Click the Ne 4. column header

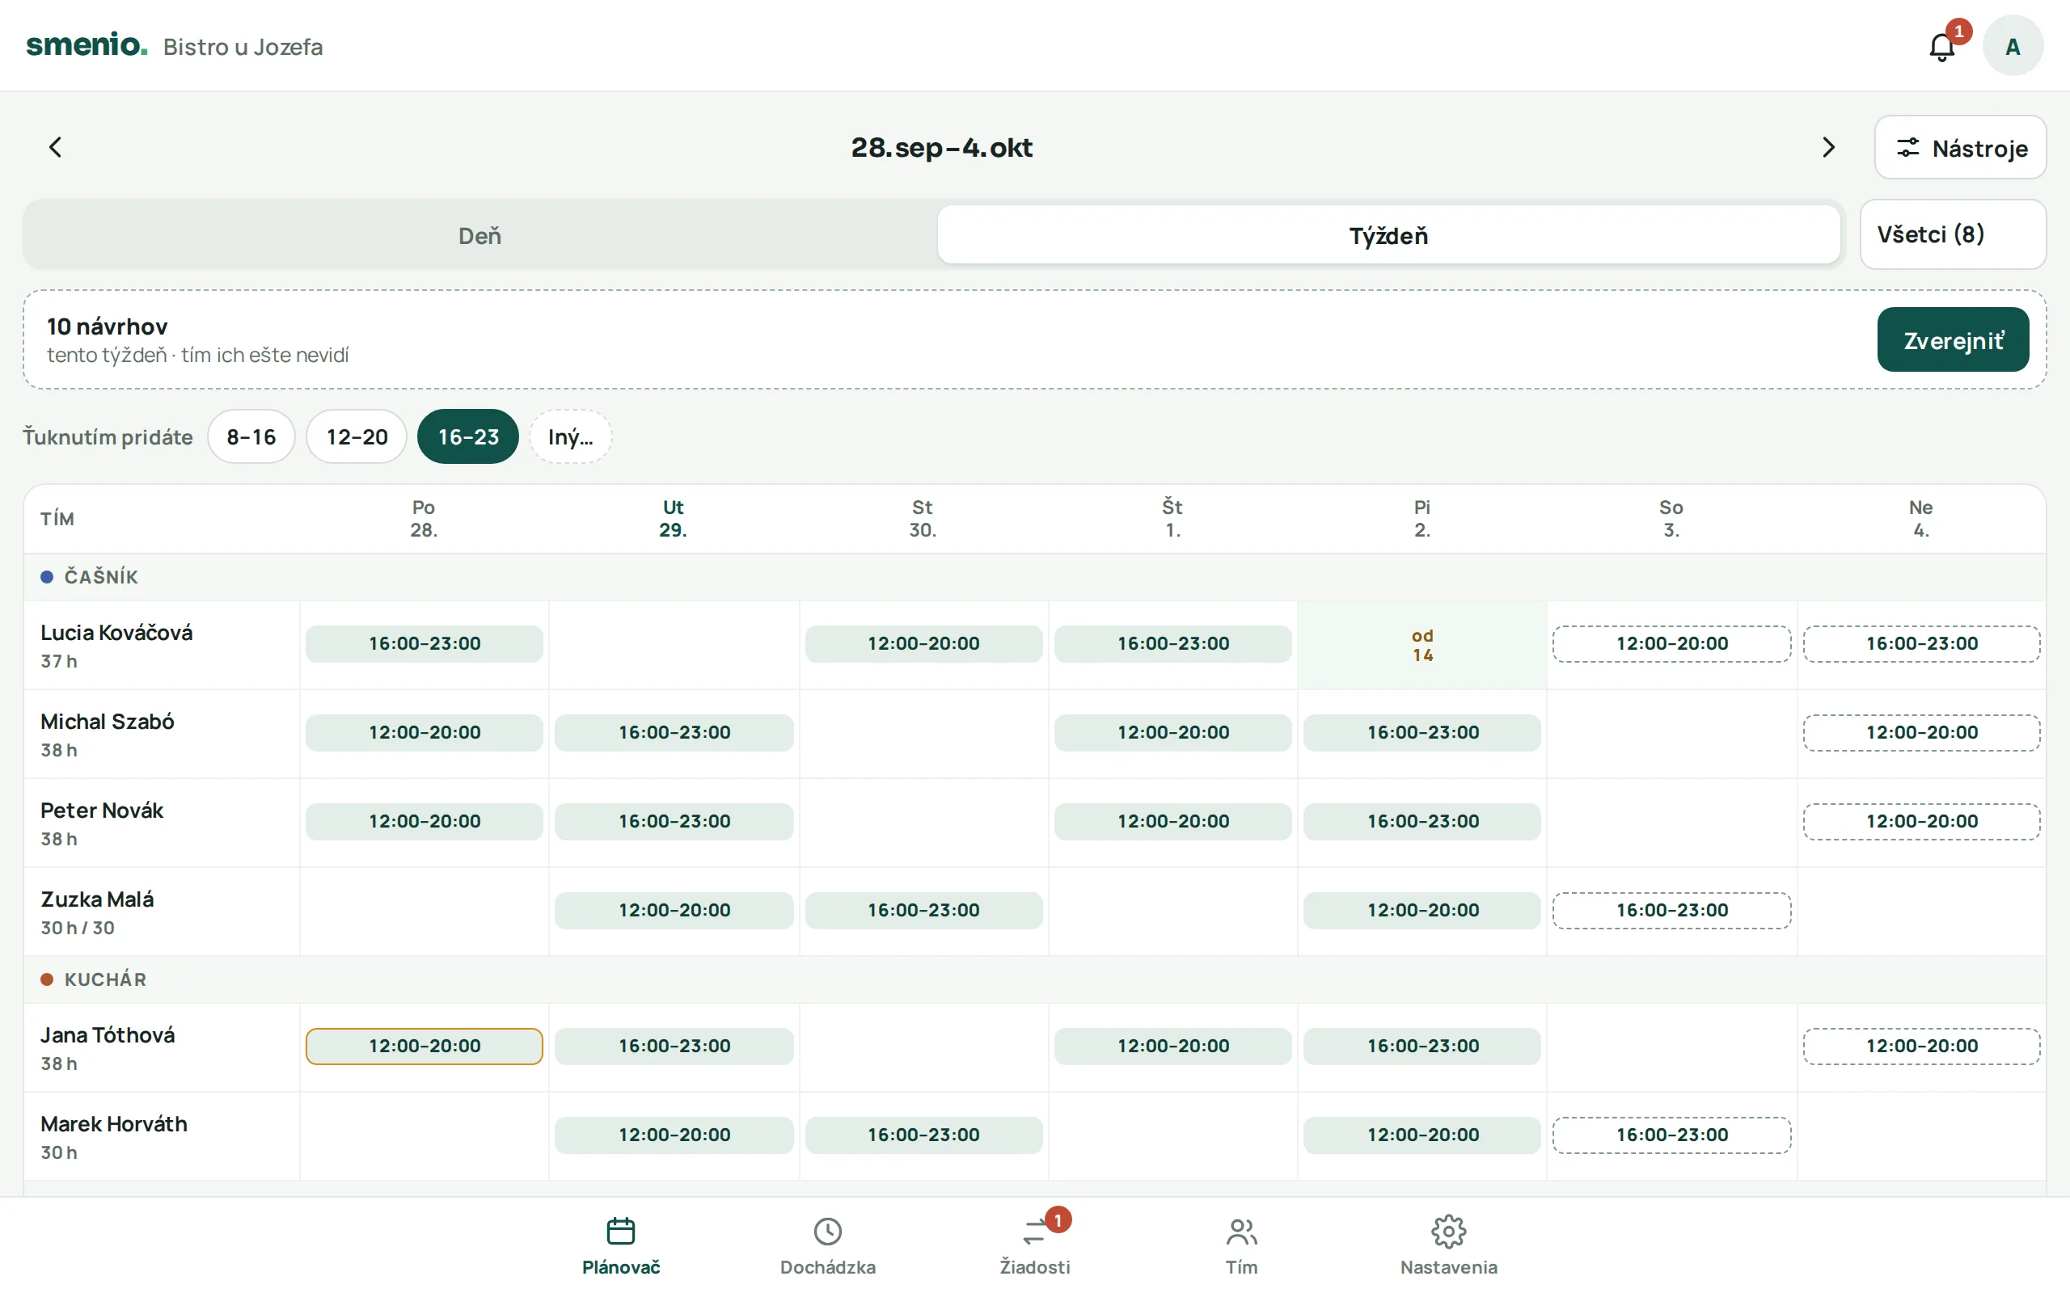pyautogui.click(x=1921, y=518)
